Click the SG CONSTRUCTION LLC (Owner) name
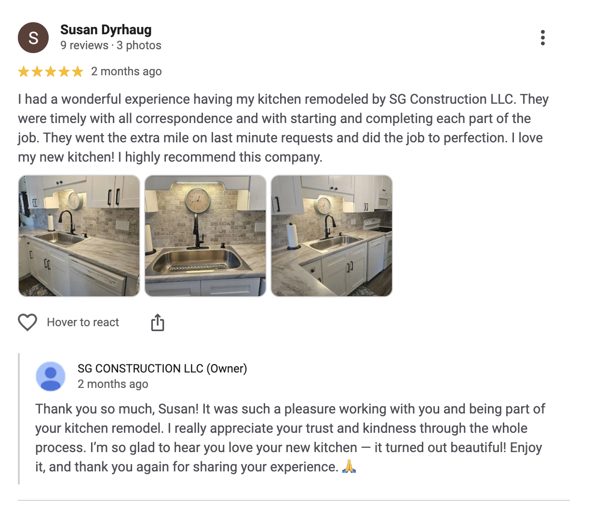Screen dimensions: 593x510 click(162, 369)
